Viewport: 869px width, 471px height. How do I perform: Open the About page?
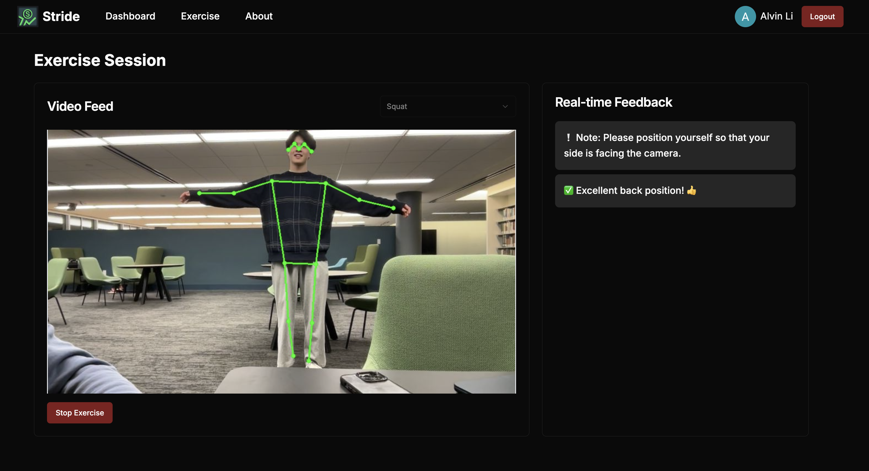(x=259, y=16)
